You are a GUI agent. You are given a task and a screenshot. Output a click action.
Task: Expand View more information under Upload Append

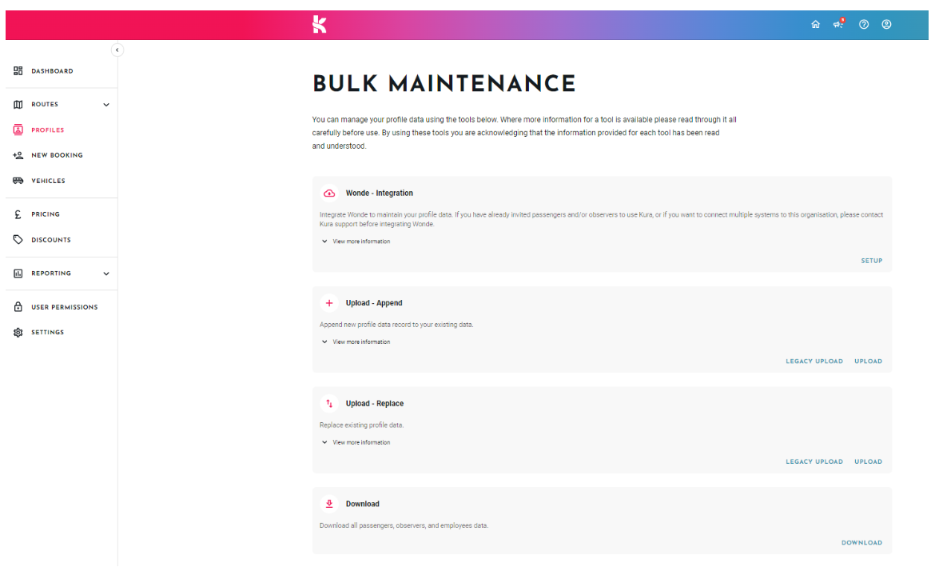[x=356, y=341]
